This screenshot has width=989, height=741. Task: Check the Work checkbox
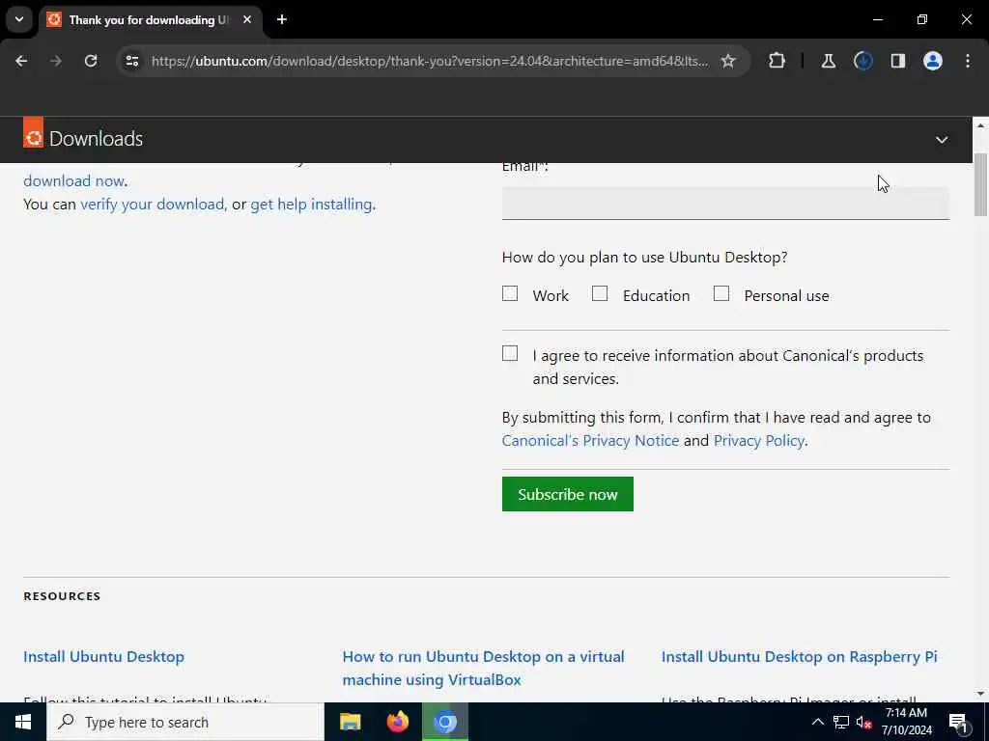(x=510, y=293)
